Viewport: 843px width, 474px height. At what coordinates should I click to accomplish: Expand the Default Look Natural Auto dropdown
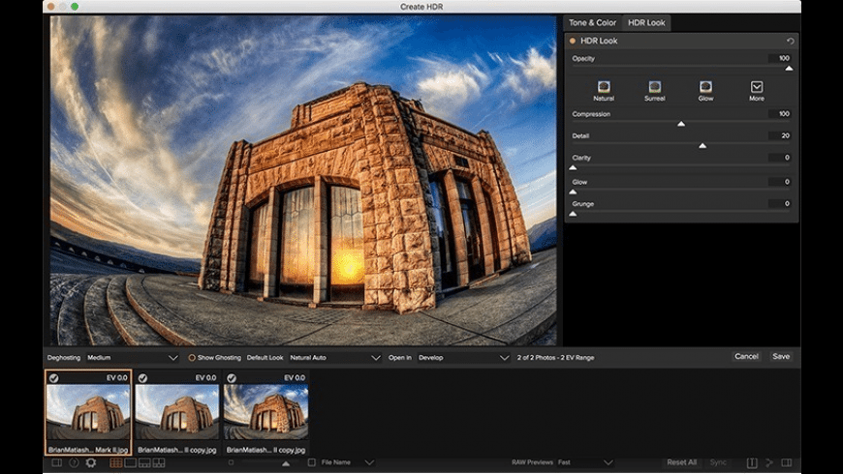pos(334,357)
